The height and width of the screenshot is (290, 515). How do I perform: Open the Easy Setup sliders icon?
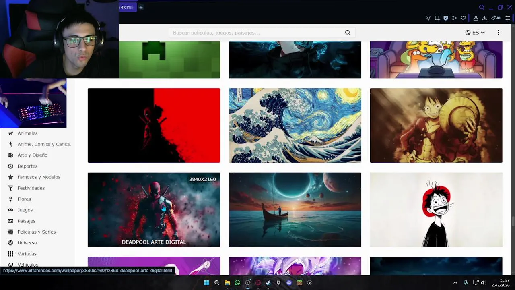pos(508,18)
